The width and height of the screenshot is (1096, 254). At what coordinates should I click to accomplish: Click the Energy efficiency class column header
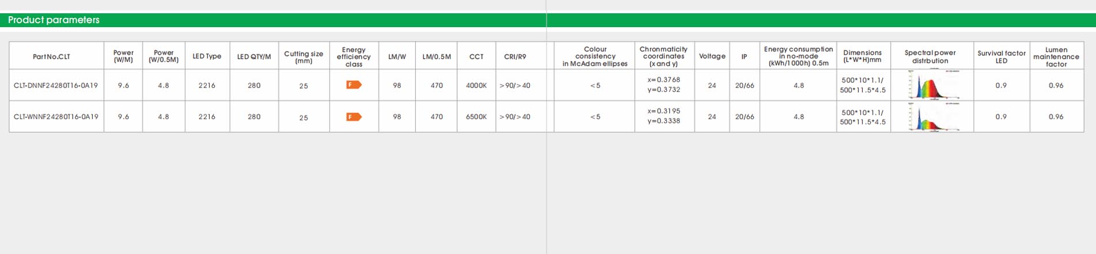coord(354,57)
